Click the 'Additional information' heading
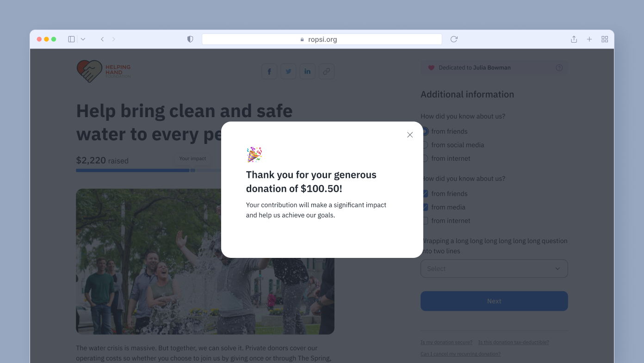This screenshot has height=363, width=644. tap(467, 94)
